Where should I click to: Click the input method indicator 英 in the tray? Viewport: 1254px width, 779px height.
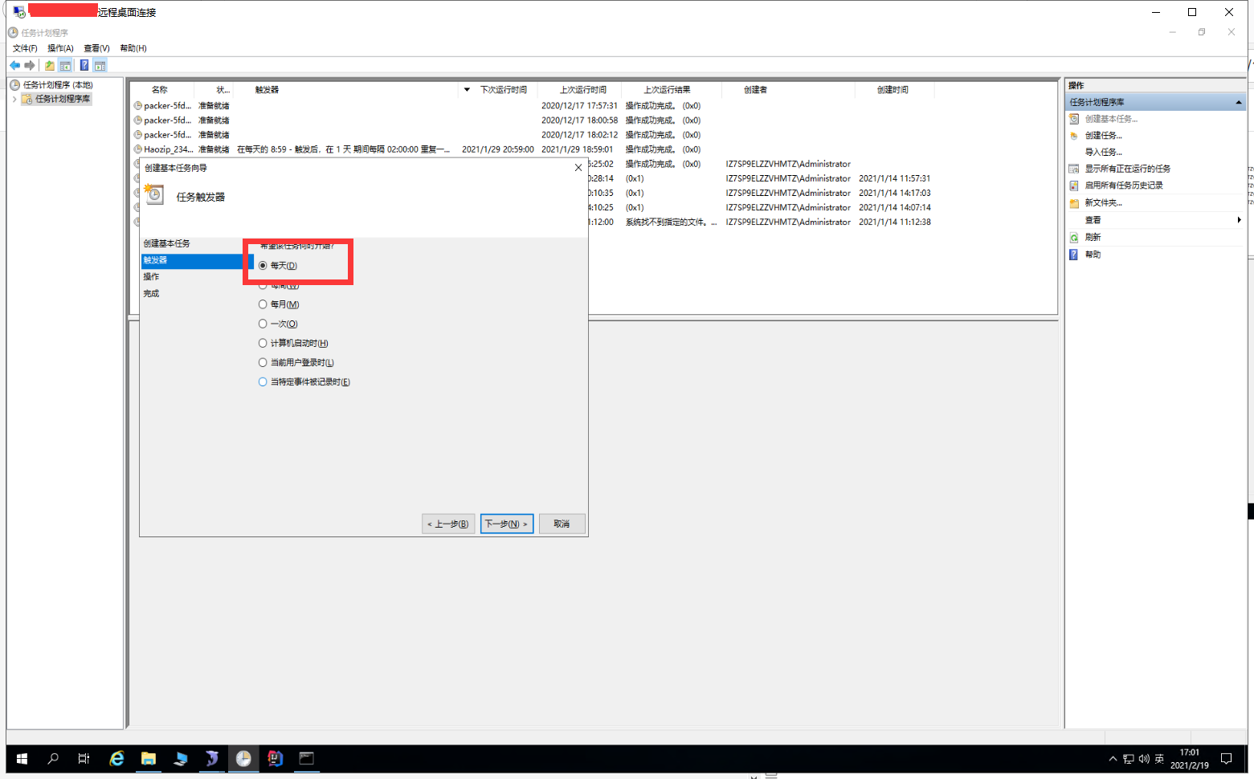click(x=1159, y=759)
